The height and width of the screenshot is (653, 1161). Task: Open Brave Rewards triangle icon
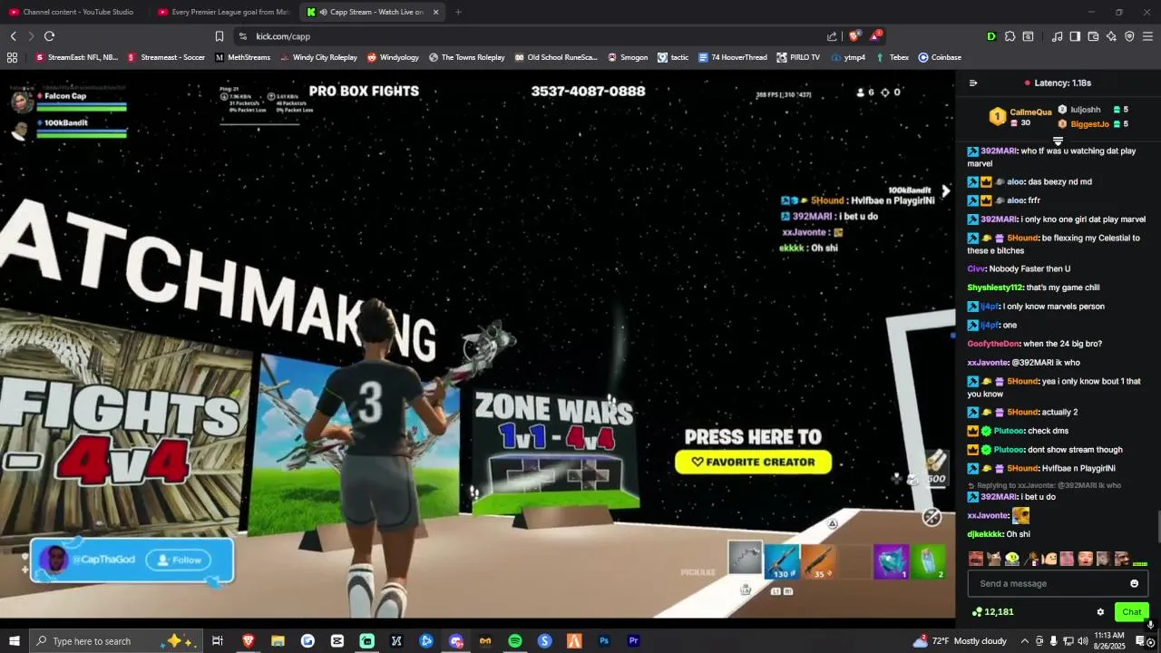click(875, 36)
